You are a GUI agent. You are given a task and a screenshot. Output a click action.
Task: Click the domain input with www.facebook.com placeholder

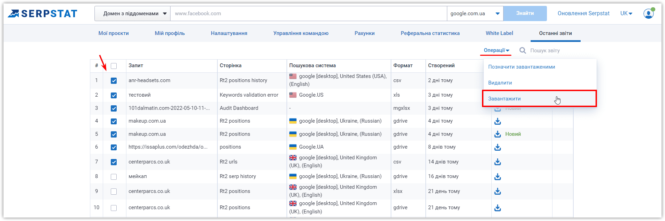pos(309,14)
